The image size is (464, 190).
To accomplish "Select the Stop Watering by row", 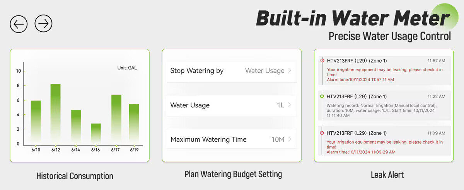I will click(x=231, y=71).
